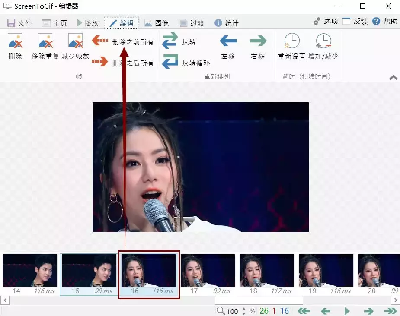
Task: Click the 左移 move left arrow
Action: click(x=228, y=41)
